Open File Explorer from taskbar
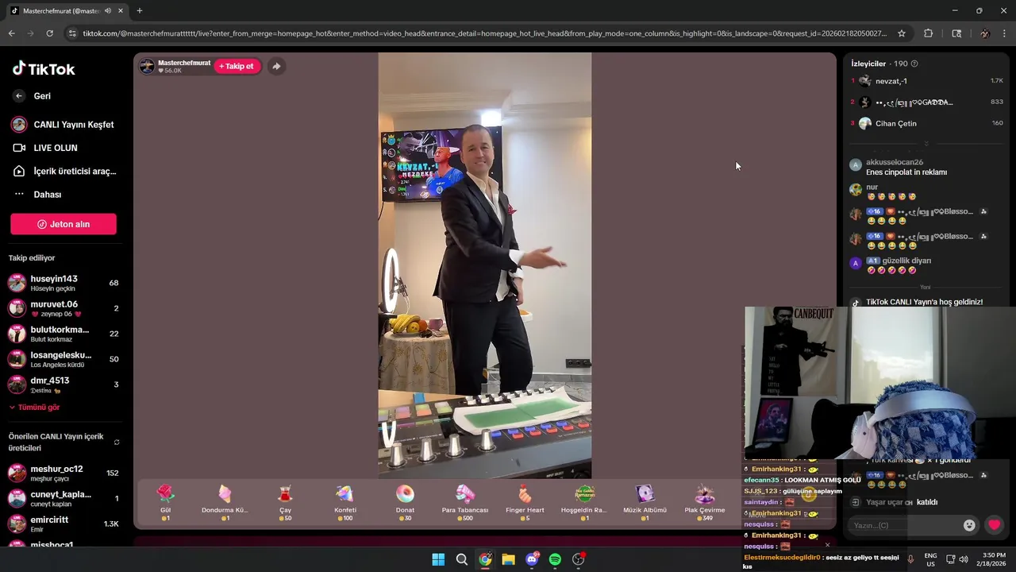 click(508, 559)
